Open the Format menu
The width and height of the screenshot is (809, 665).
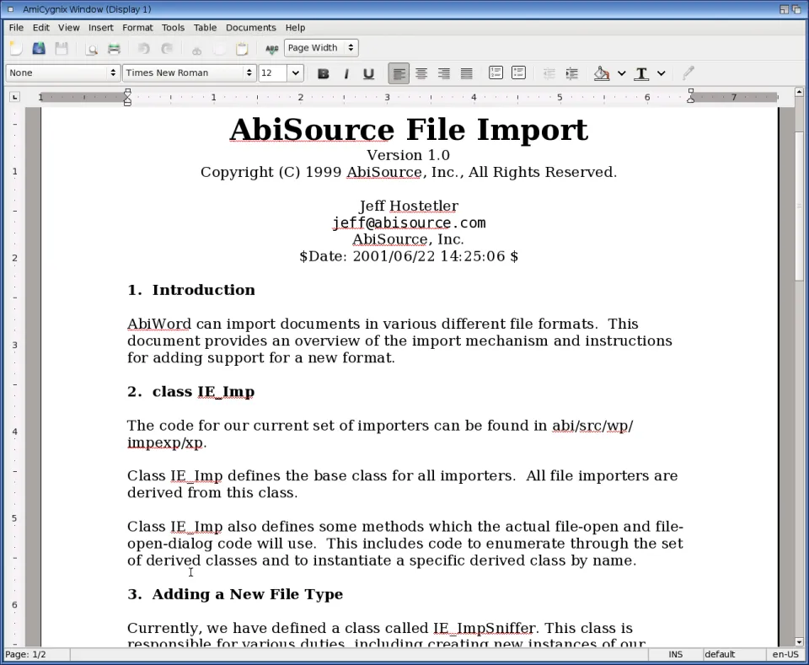pos(137,27)
